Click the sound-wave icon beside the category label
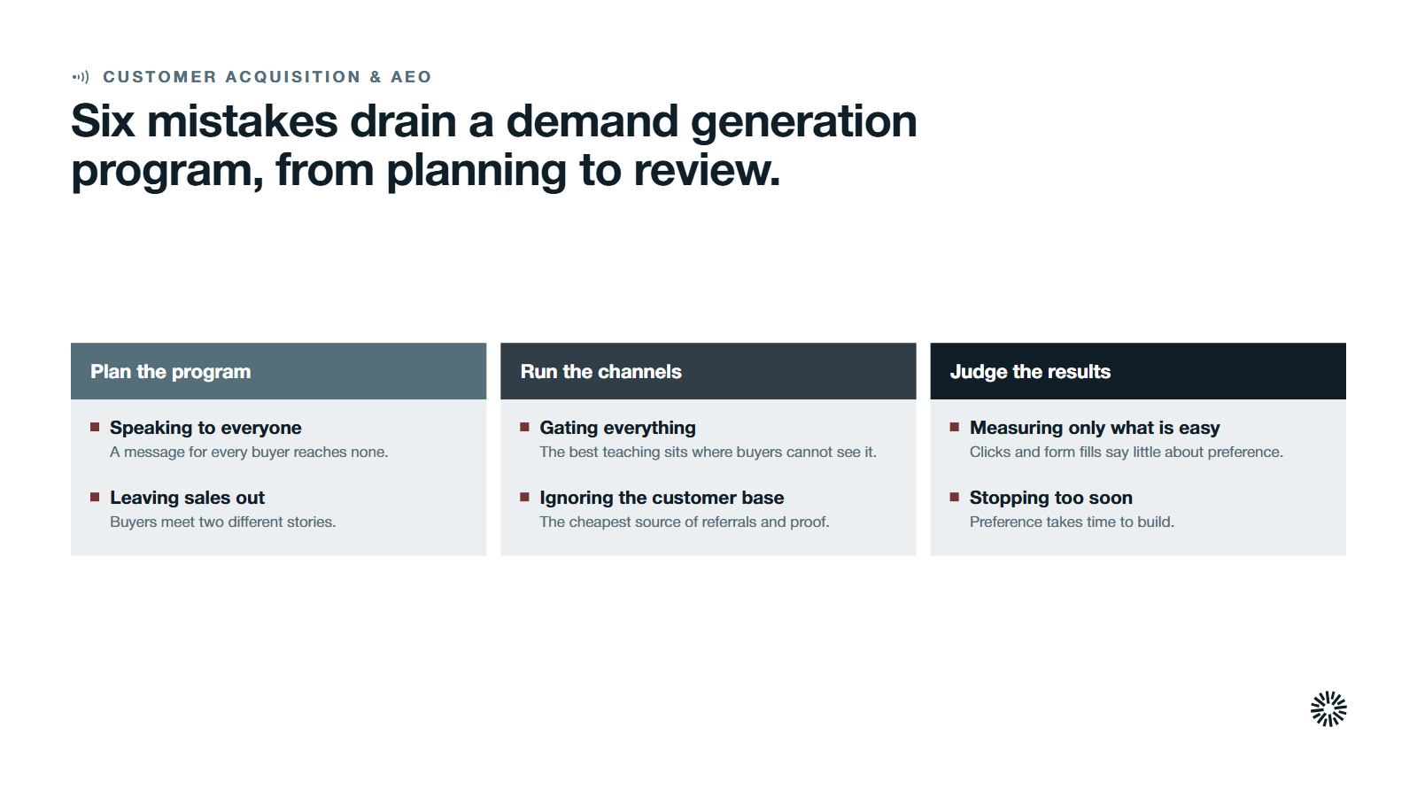The height and width of the screenshot is (797, 1417). point(81,77)
